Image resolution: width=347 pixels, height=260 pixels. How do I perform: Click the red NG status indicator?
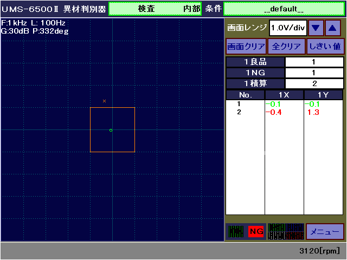pyautogui.click(x=256, y=231)
